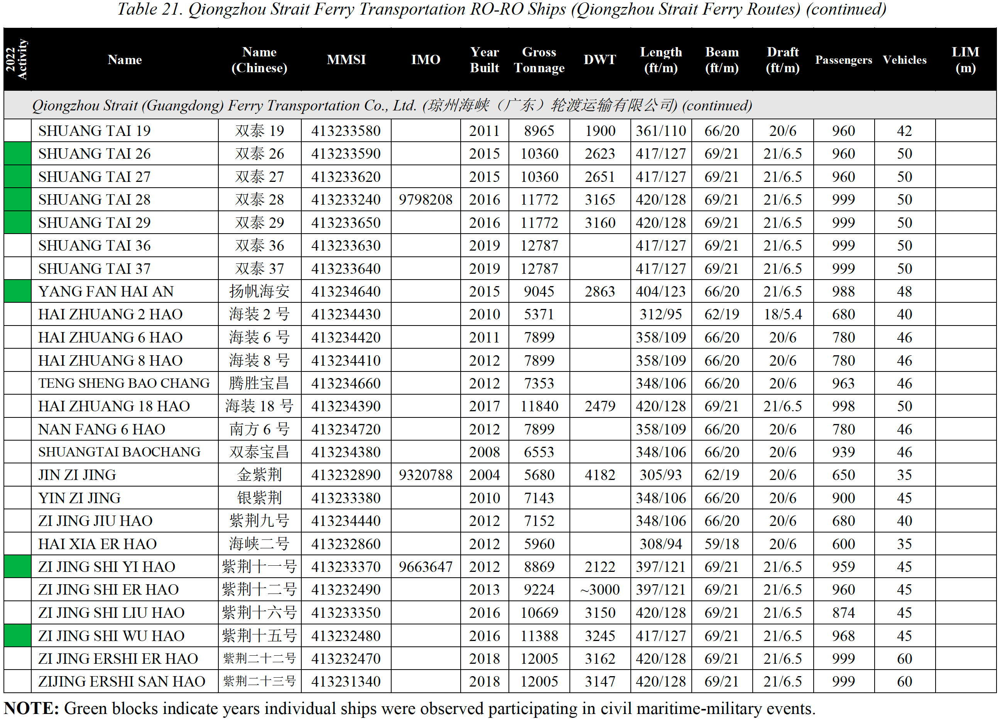The image size is (1000, 719).
Task: Click green activity block for YANG FAN HAI AN
Action: (17, 291)
